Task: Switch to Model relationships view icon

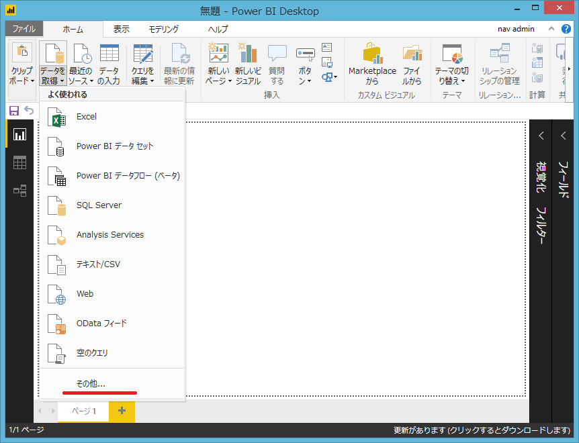Action: coord(19,191)
